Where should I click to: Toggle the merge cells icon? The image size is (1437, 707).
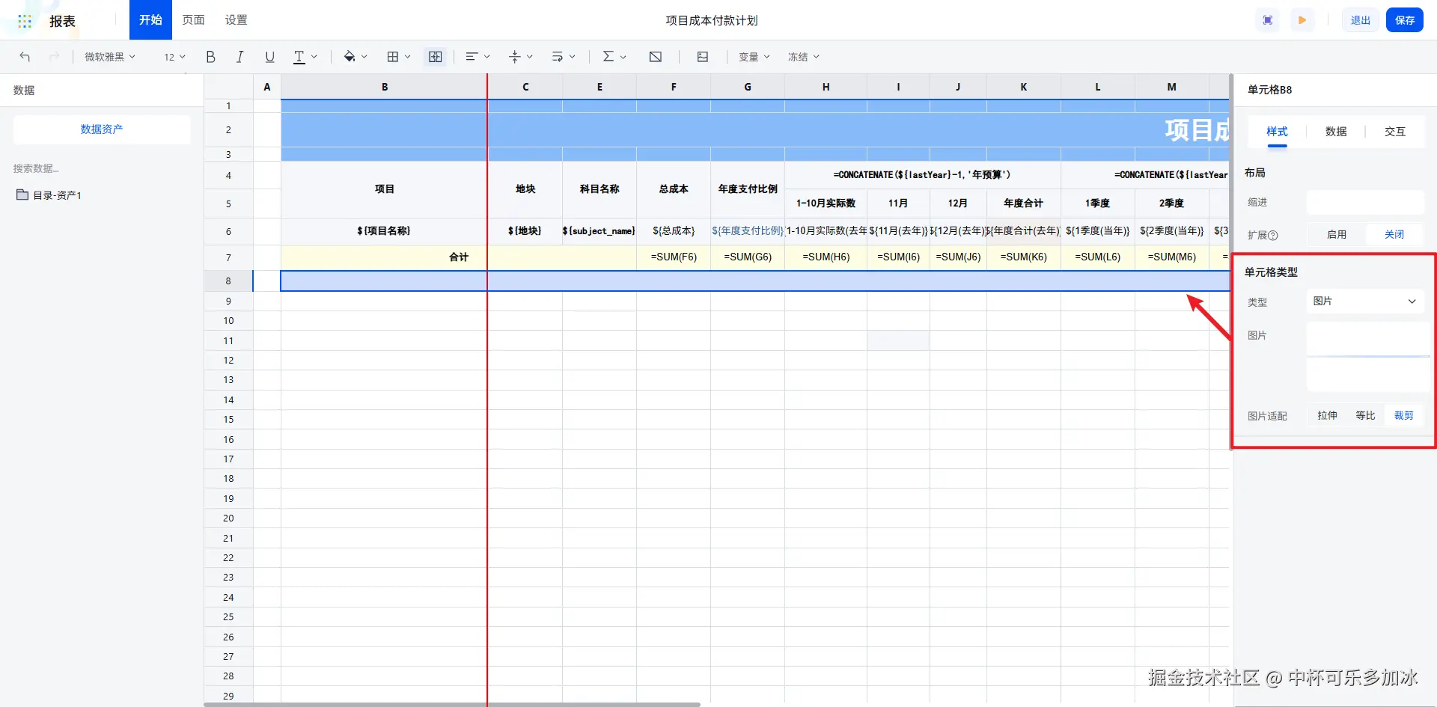tap(436, 57)
